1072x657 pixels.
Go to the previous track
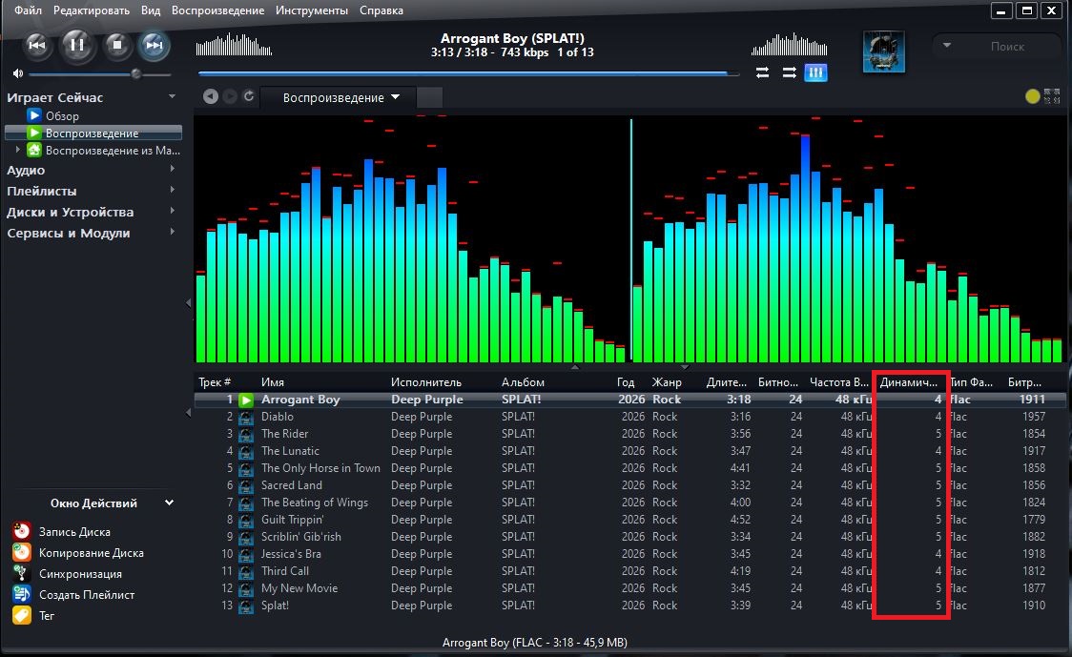[37, 45]
